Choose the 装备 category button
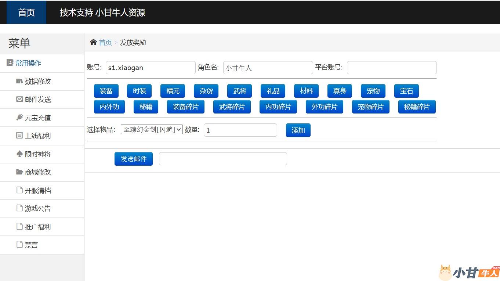This screenshot has width=500, height=281. point(106,91)
